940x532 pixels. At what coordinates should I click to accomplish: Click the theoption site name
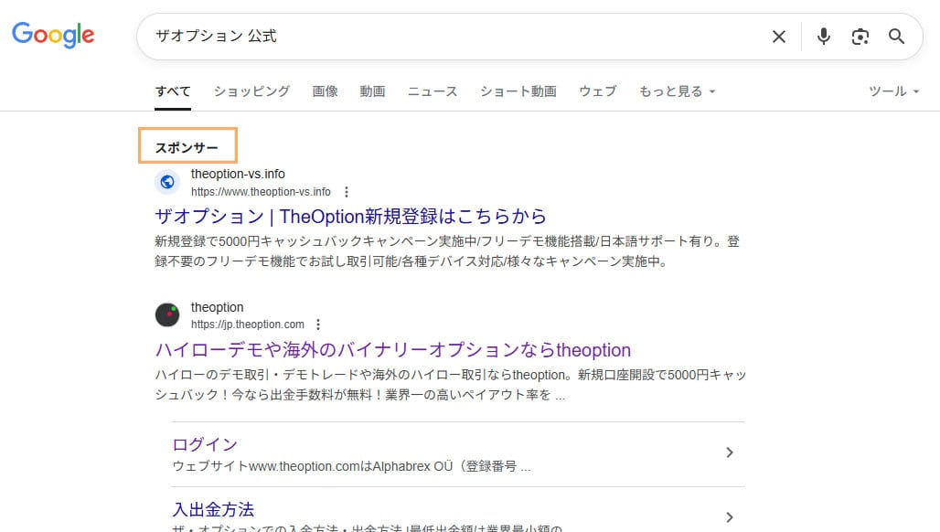click(217, 307)
